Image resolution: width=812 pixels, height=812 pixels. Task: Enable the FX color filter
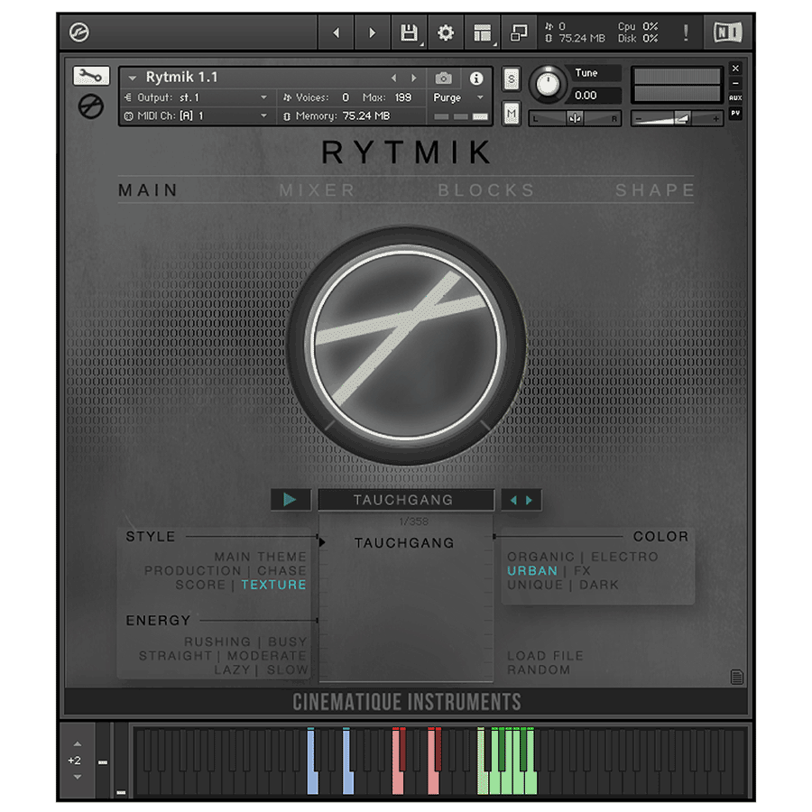(x=582, y=571)
